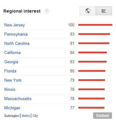Image resolution: width=116 pixels, height=124 pixels.
Task: Open the Georgia region link
Action: [x=11, y=62]
